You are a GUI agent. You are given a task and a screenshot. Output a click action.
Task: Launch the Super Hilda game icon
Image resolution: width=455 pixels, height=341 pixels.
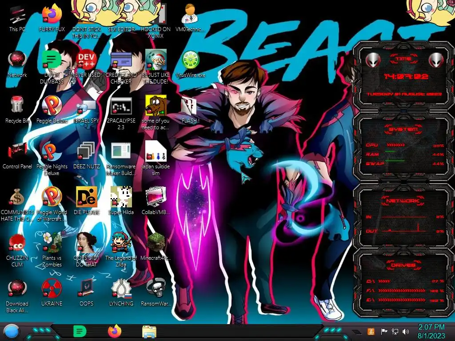tap(121, 201)
